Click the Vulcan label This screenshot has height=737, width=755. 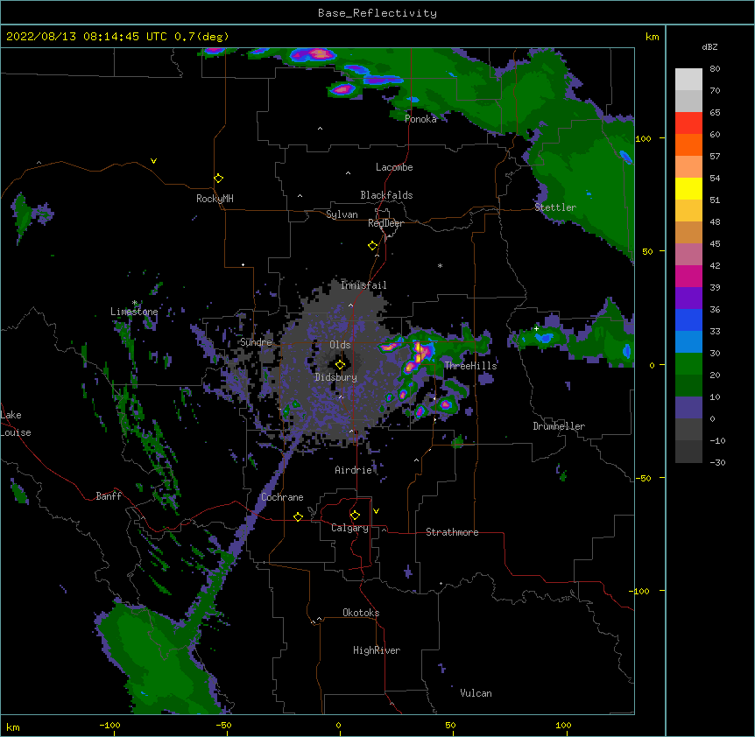click(x=476, y=693)
